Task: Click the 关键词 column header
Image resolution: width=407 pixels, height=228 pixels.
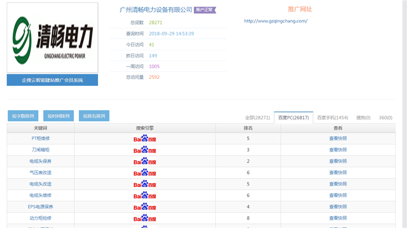Action: tap(41, 128)
